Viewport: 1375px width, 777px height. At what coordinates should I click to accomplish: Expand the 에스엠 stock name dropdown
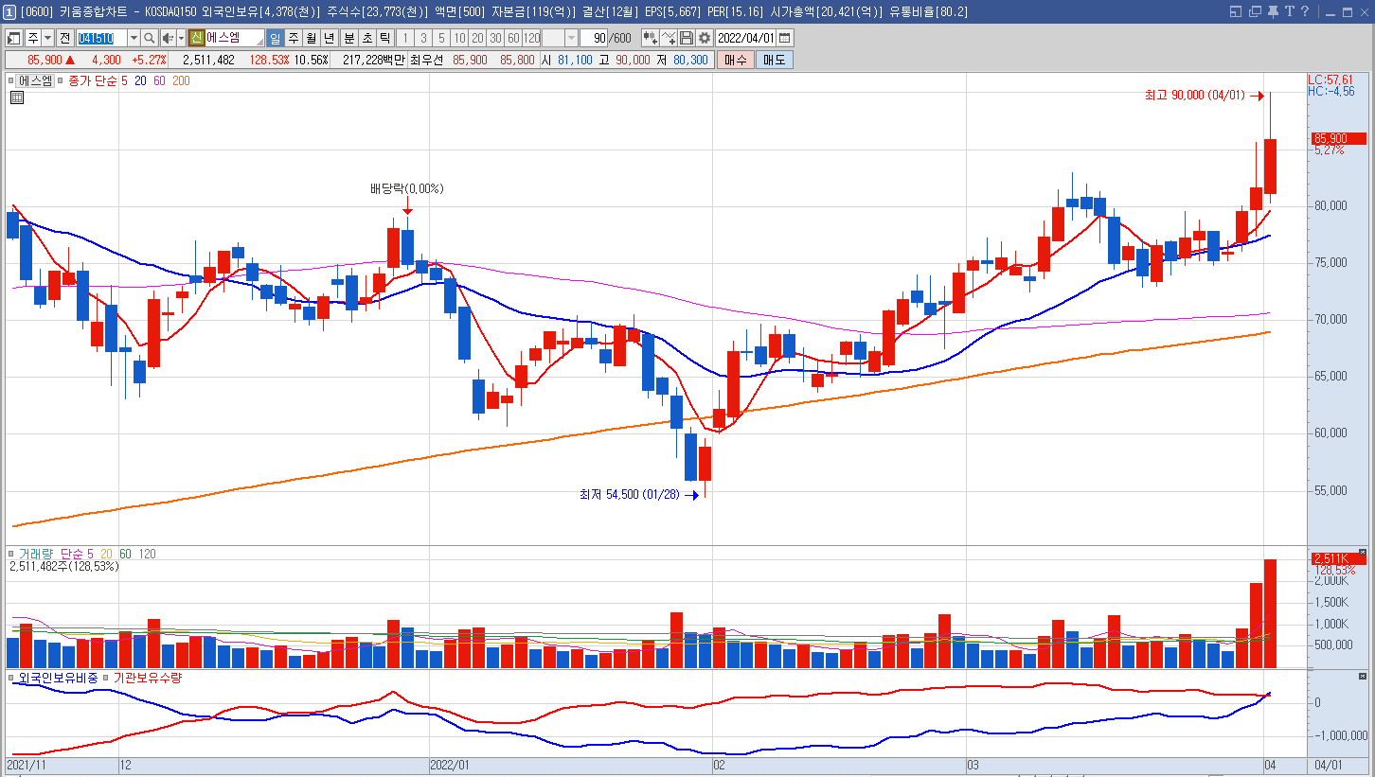[259, 43]
